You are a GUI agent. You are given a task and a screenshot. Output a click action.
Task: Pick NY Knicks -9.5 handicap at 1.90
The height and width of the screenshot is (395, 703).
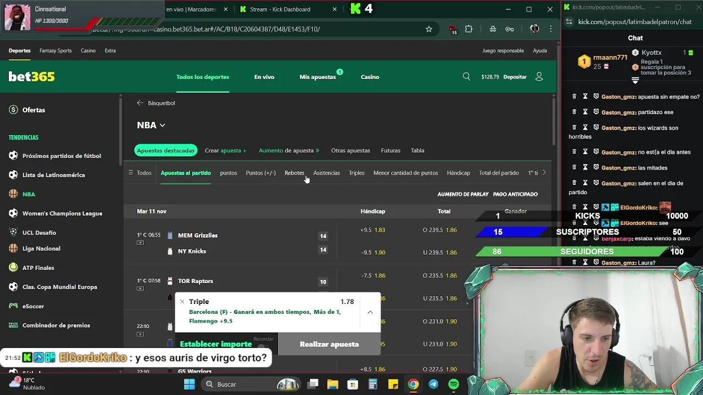coord(373,252)
